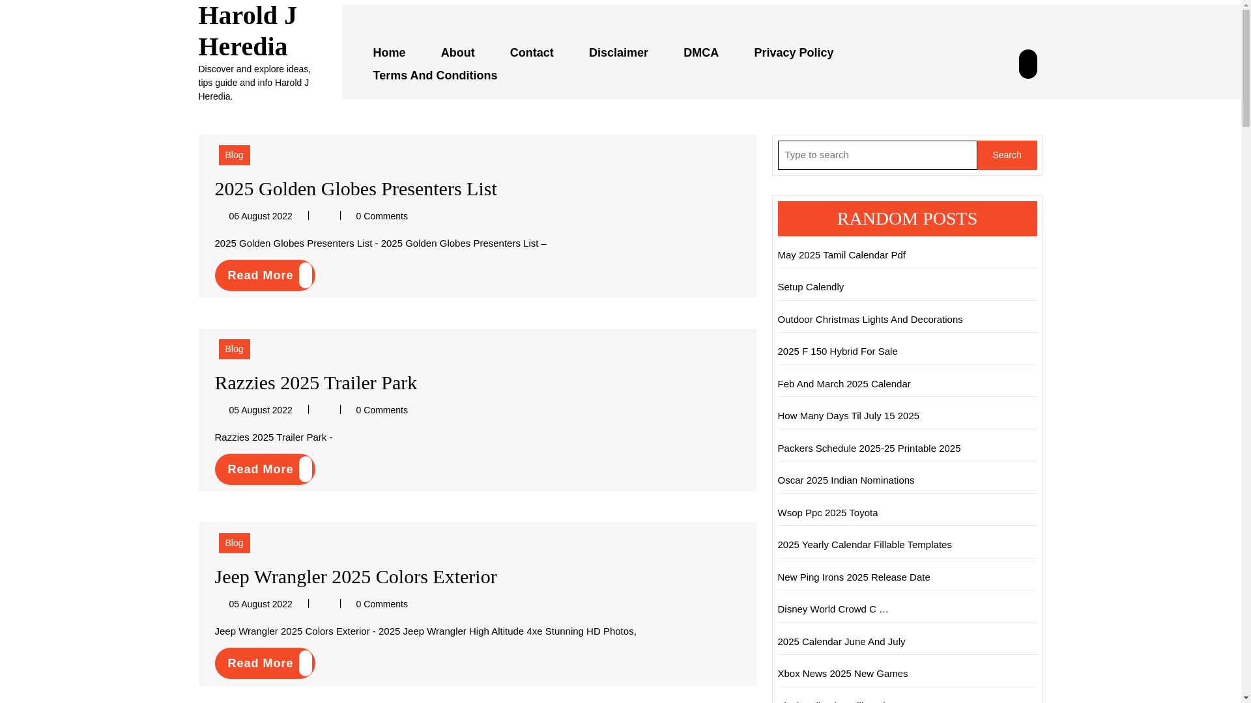Click the 06 August 2022 date
Screen dimensions: 1251x703
(260, 216)
